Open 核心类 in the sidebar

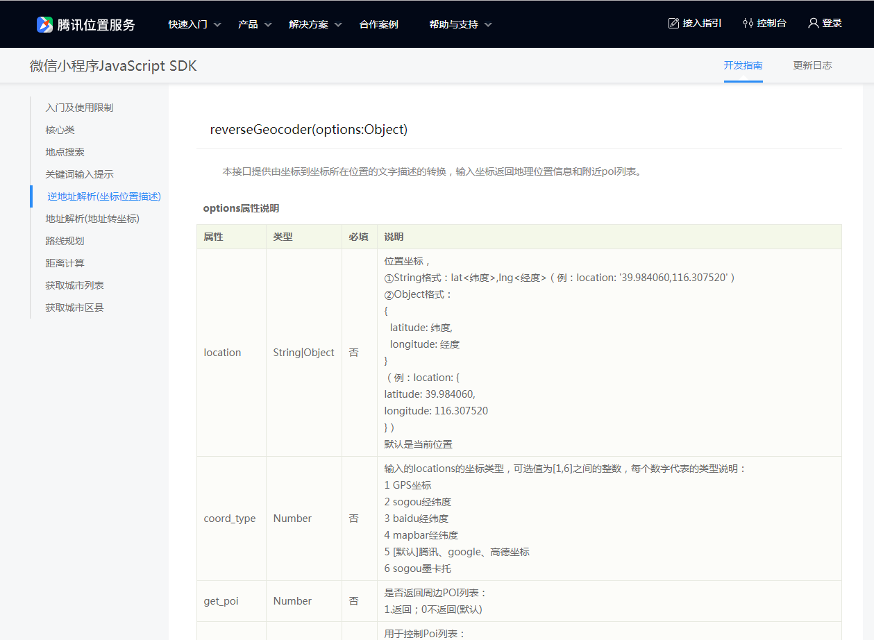click(x=60, y=130)
